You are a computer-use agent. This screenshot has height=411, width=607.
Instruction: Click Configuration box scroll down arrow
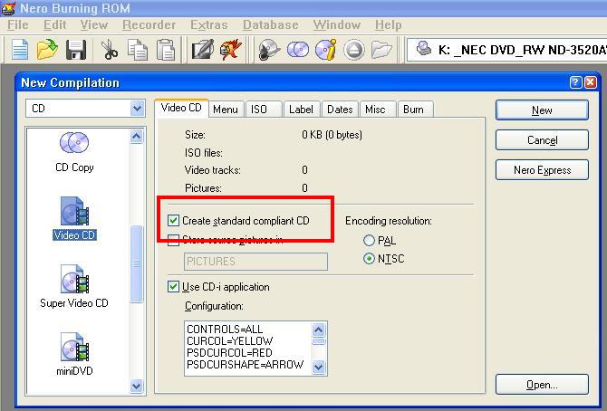pyautogui.click(x=318, y=367)
